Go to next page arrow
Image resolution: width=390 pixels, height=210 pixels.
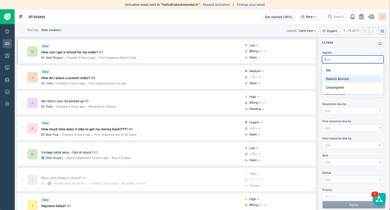(372, 31)
